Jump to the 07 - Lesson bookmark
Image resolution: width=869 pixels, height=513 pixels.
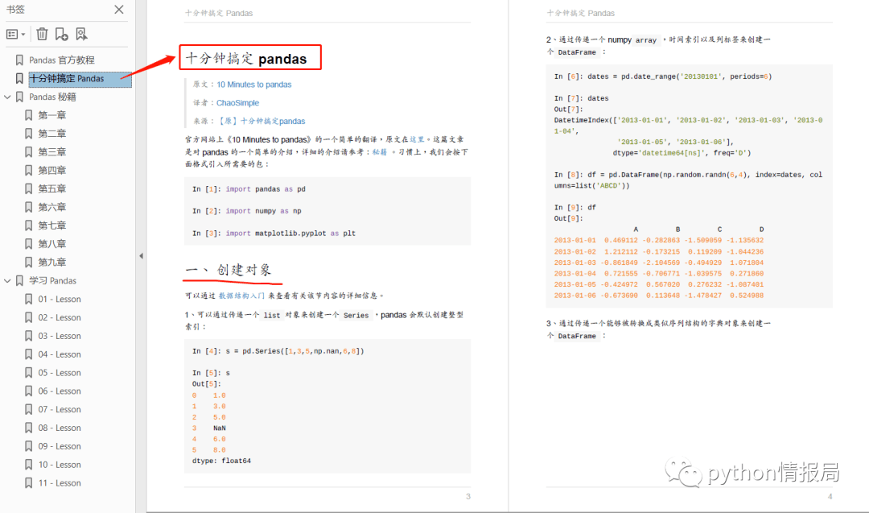point(60,409)
